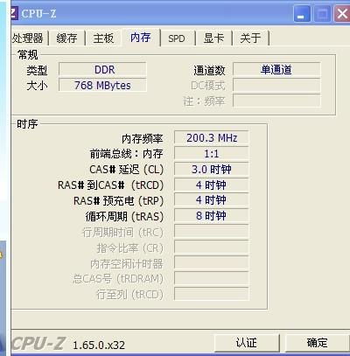The width and height of the screenshot is (350, 356).
Task: Click the 1:1 FSB ratio field
Action: click(x=212, y=154)
